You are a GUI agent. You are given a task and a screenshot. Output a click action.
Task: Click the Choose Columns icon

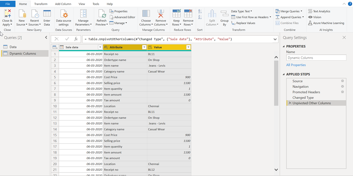146,14
